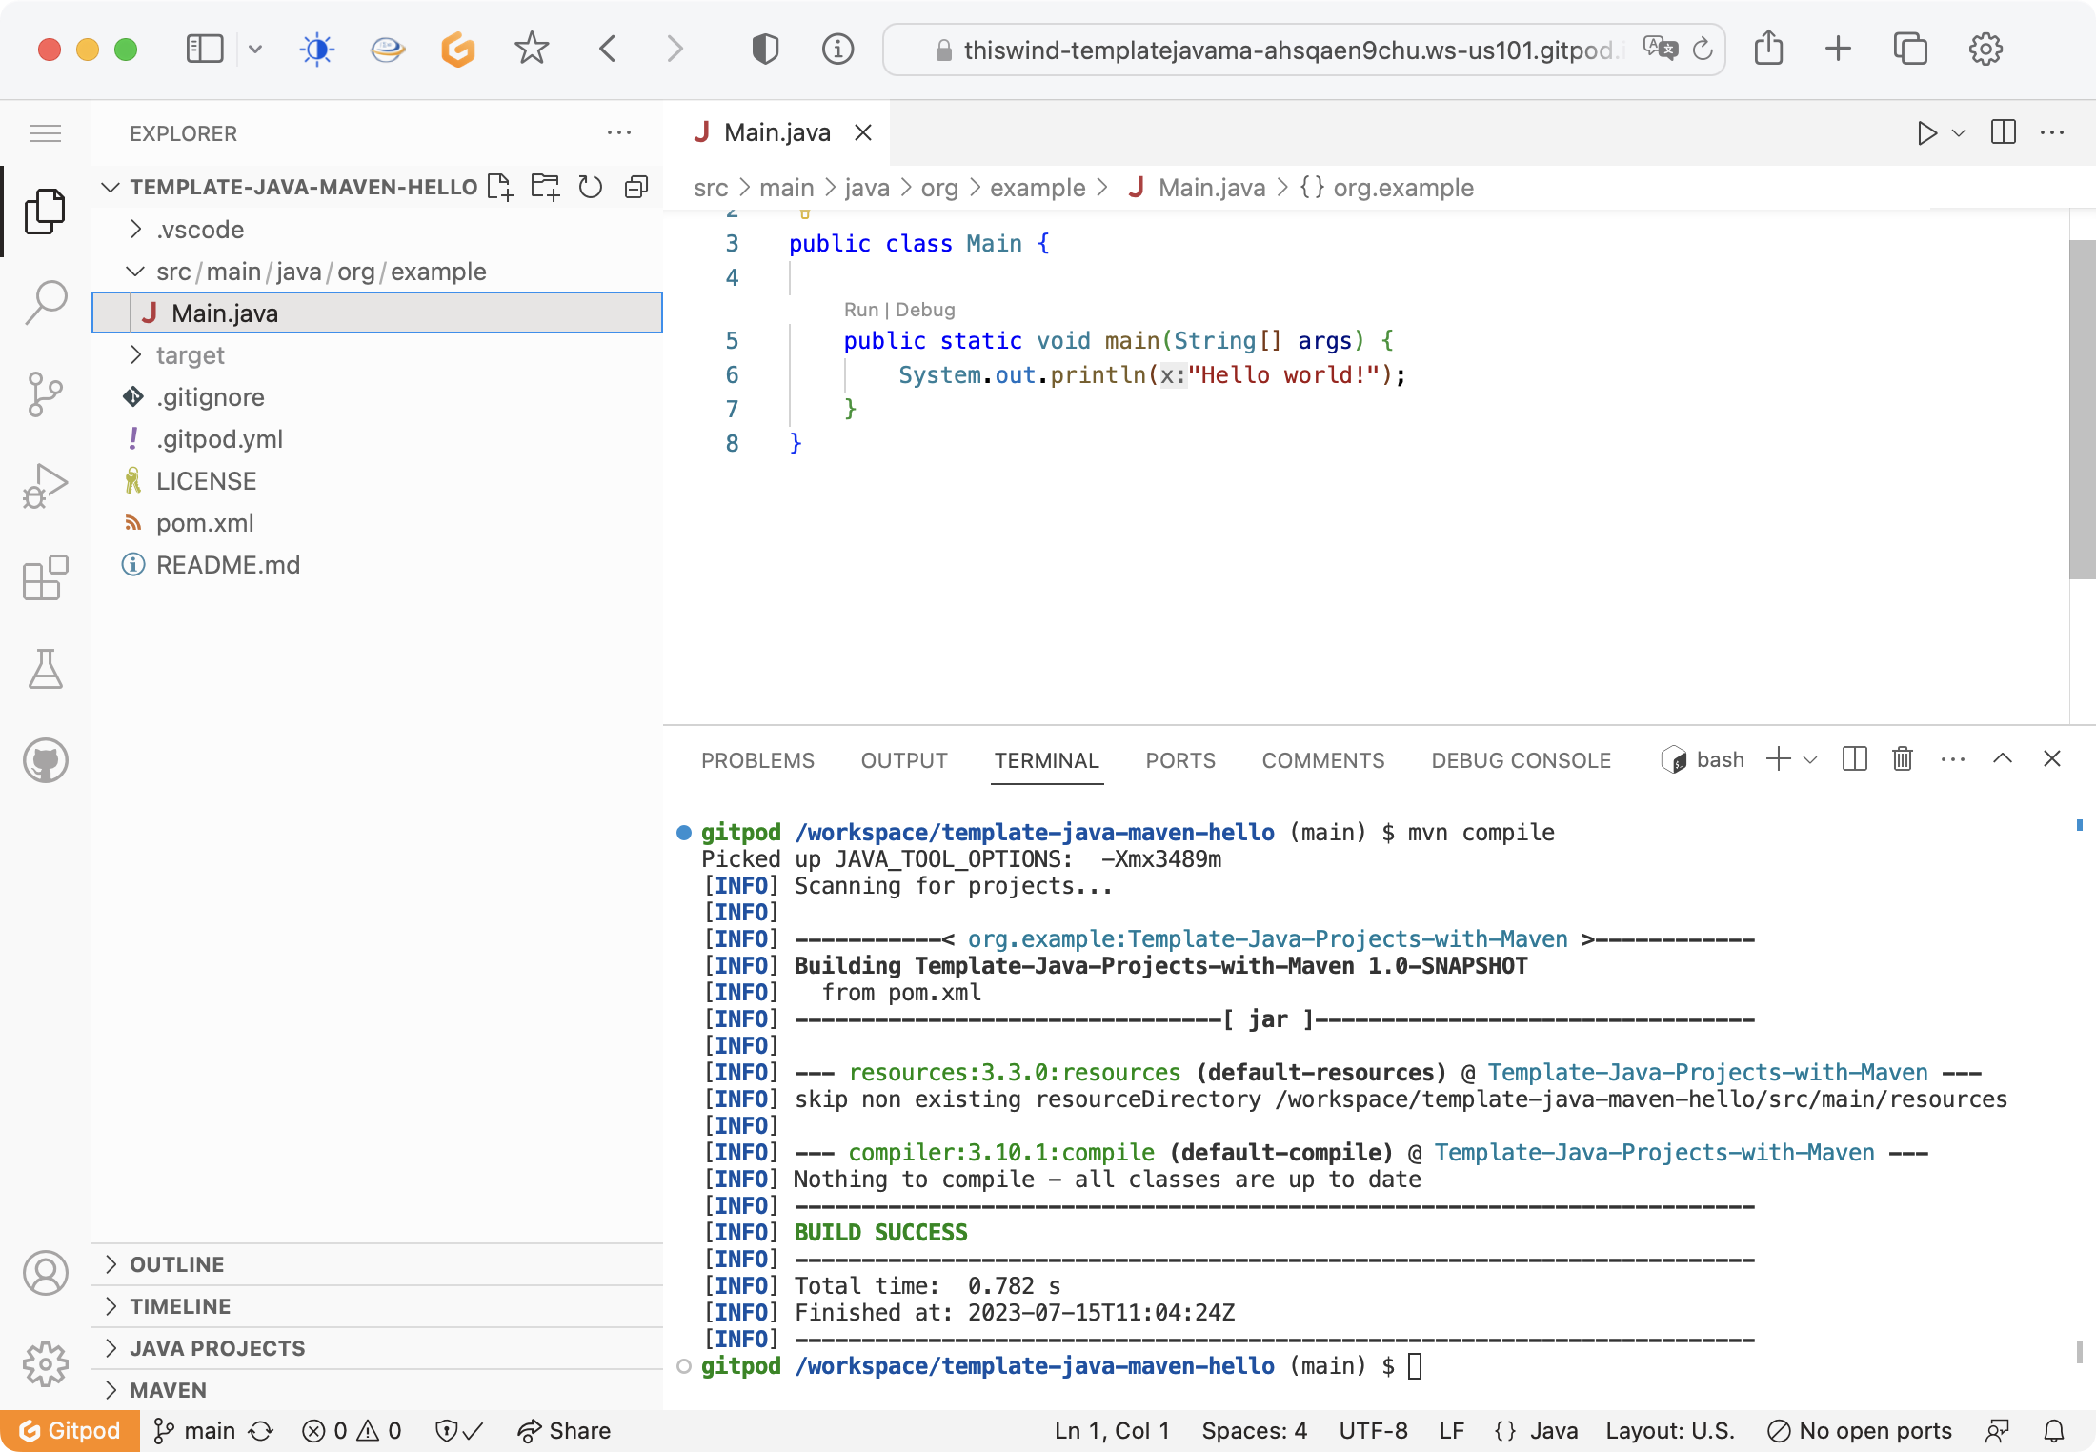Switch to the PROBLEMS tab
Image resolution: width=2096 pixels, height=1452 pixels.
(x=757, y=760)
